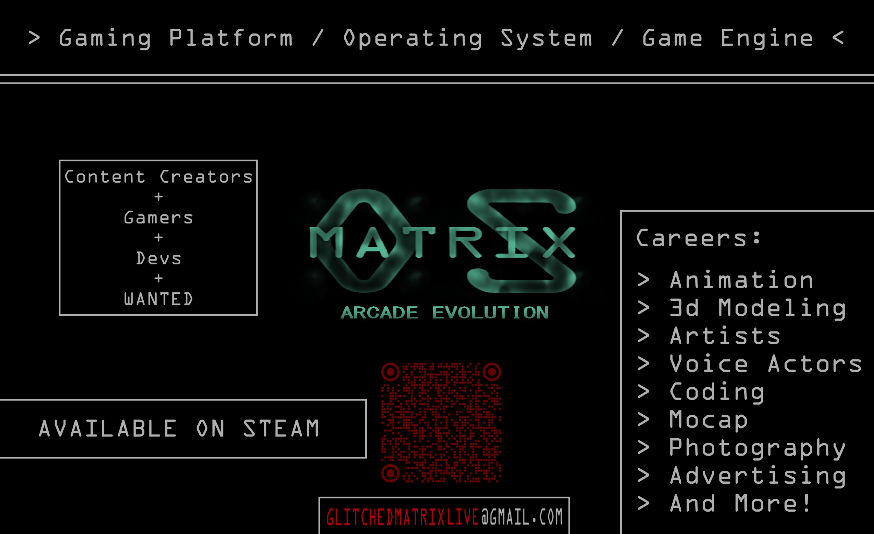This screenshot has width=874, height=534.
Task: Click the Gamers text
Action: (x=158, y=218)
